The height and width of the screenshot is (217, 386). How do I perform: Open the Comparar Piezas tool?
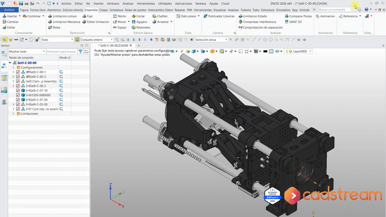click(298, 16)
